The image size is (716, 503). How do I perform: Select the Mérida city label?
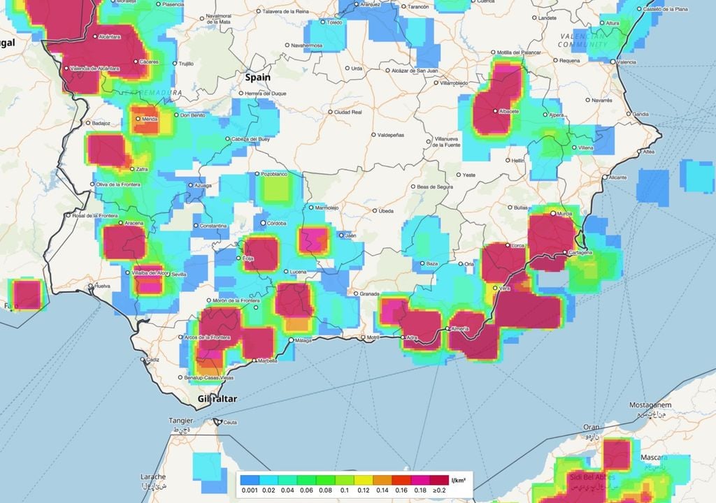click(x=150, y=119)
